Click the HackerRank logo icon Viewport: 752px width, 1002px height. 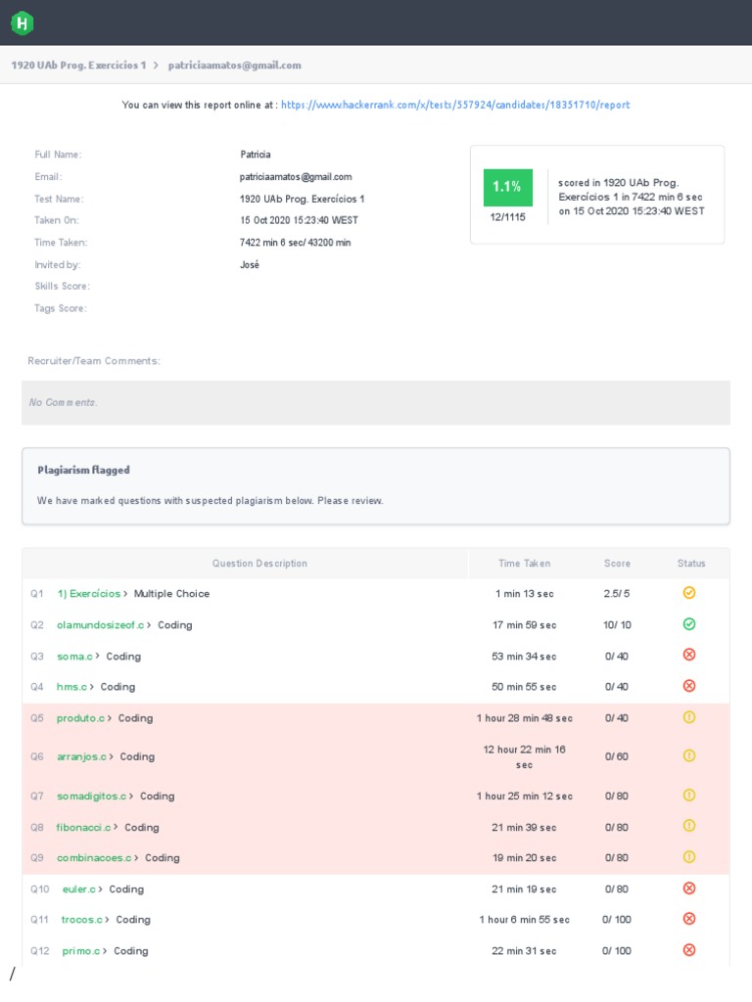23,23
